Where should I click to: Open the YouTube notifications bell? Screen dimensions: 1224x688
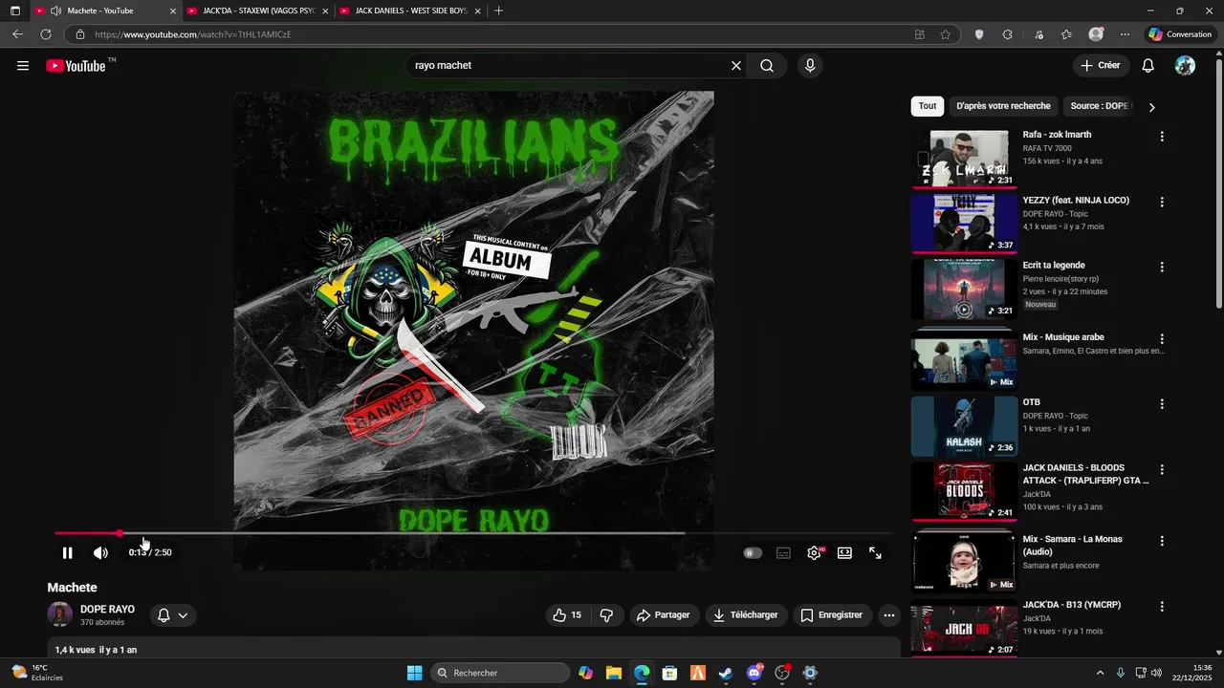(1148, 66)
